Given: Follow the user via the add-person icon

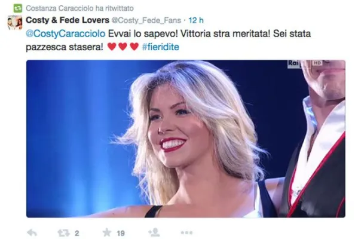Looking at the screenshot, I should [x=154, y=232].
